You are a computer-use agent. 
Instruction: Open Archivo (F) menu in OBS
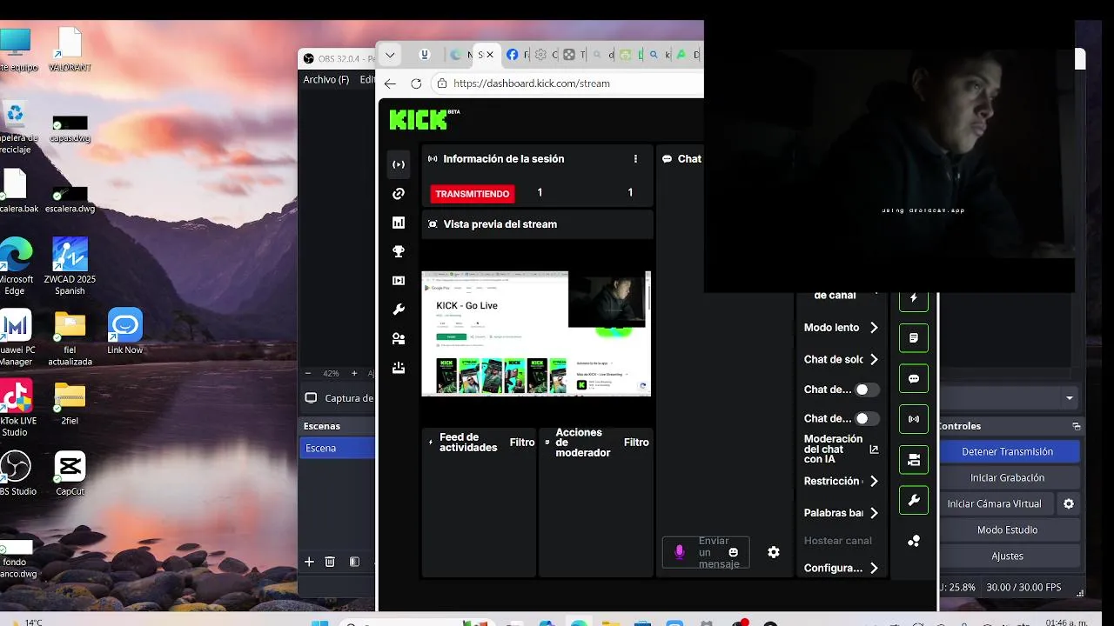coord(325,79)
